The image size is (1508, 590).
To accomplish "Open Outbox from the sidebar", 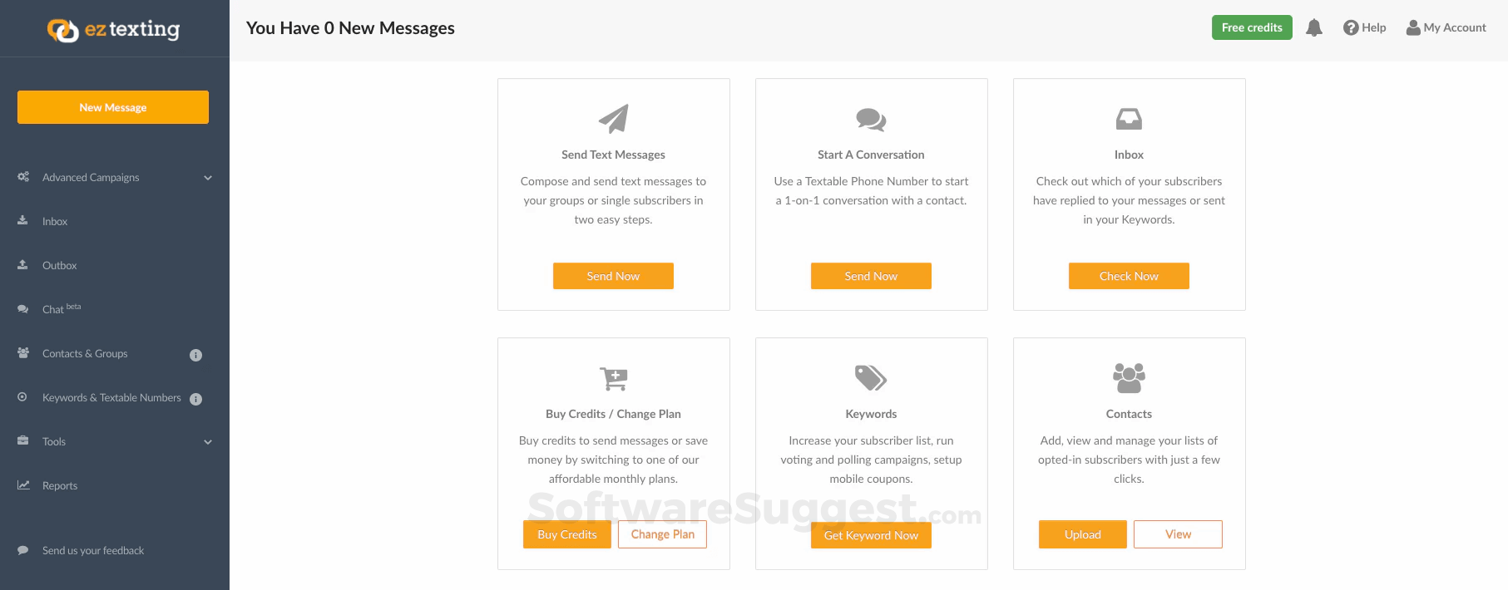I will tap(59, 266).
